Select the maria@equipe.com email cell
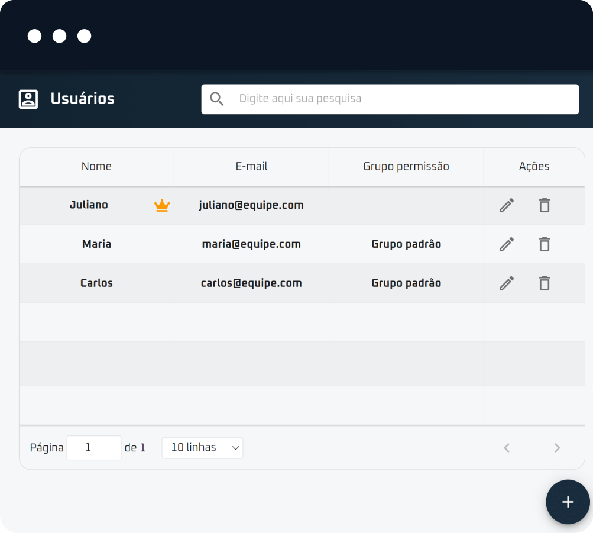The image size is (593, 533). pyautogui.click(x=251, y=244)
